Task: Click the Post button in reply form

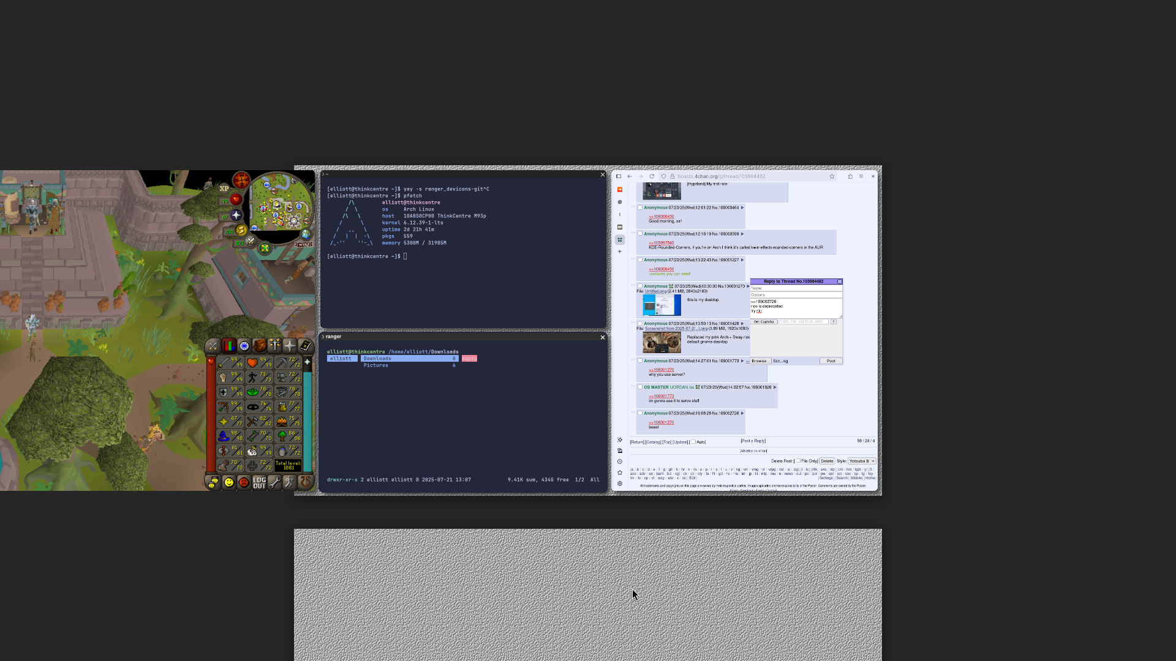Action: coord(831,361)
